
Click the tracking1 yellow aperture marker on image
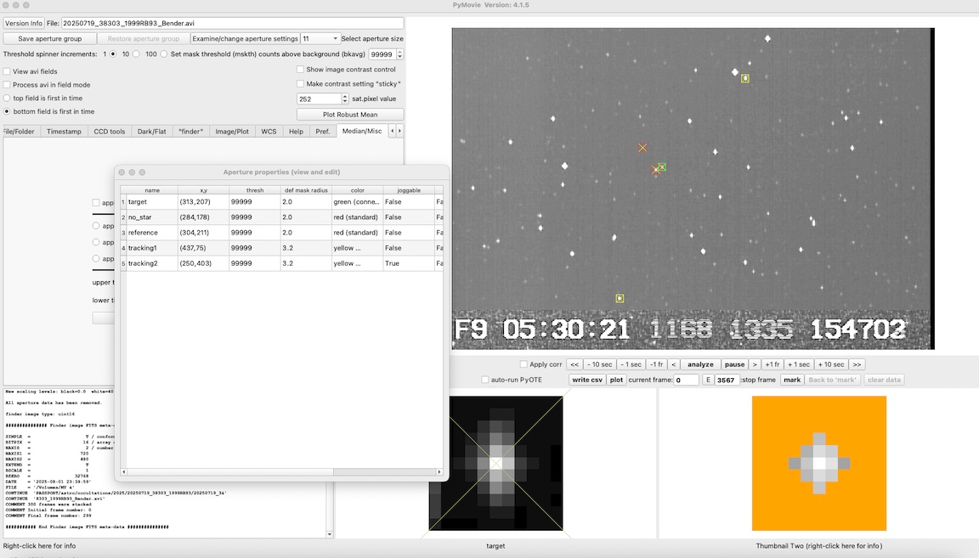pos(745,78)
